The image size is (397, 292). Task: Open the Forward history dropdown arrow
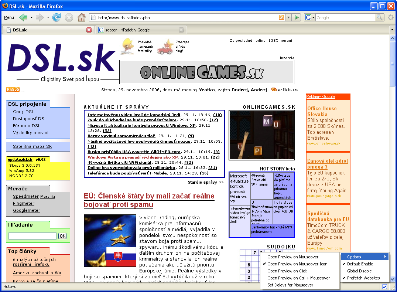tap(48, 17)
